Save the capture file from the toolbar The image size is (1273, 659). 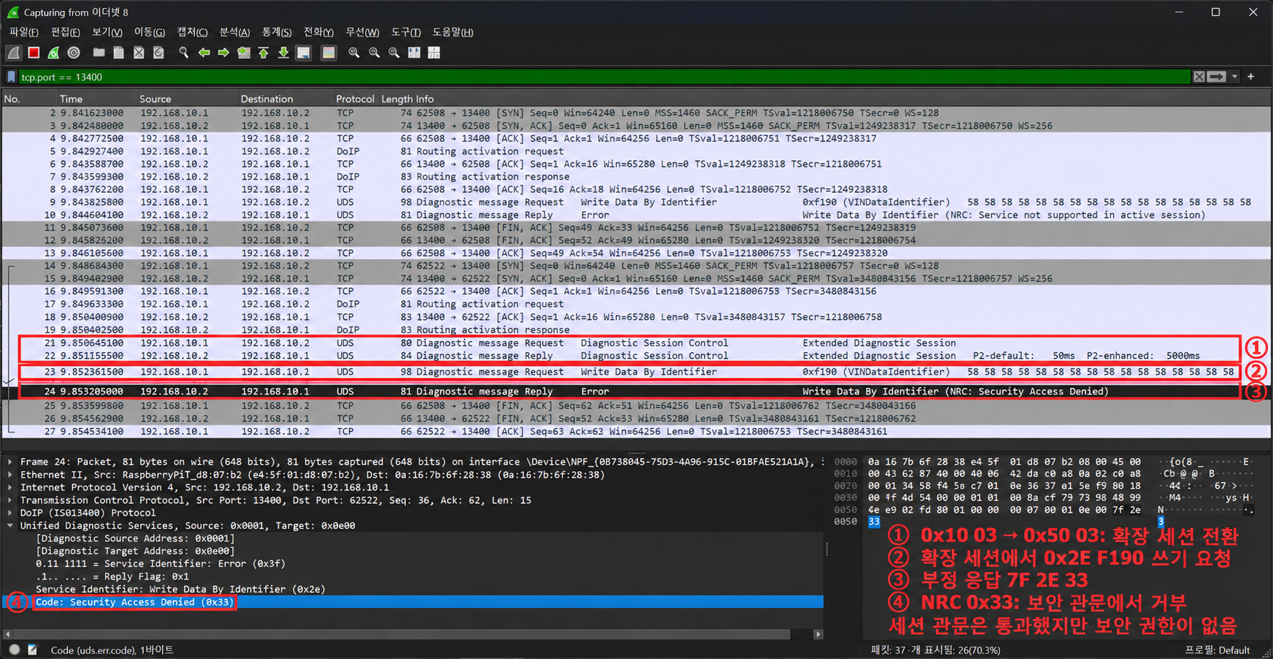pyautogui.click(x=118, y=53)
